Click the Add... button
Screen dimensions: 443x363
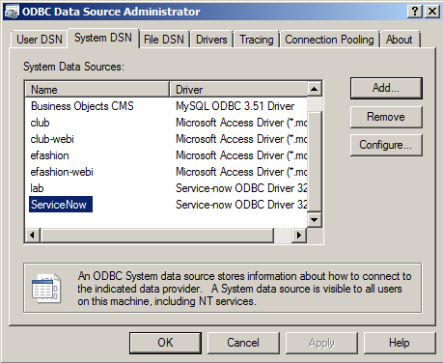click(x=386, y=88)
